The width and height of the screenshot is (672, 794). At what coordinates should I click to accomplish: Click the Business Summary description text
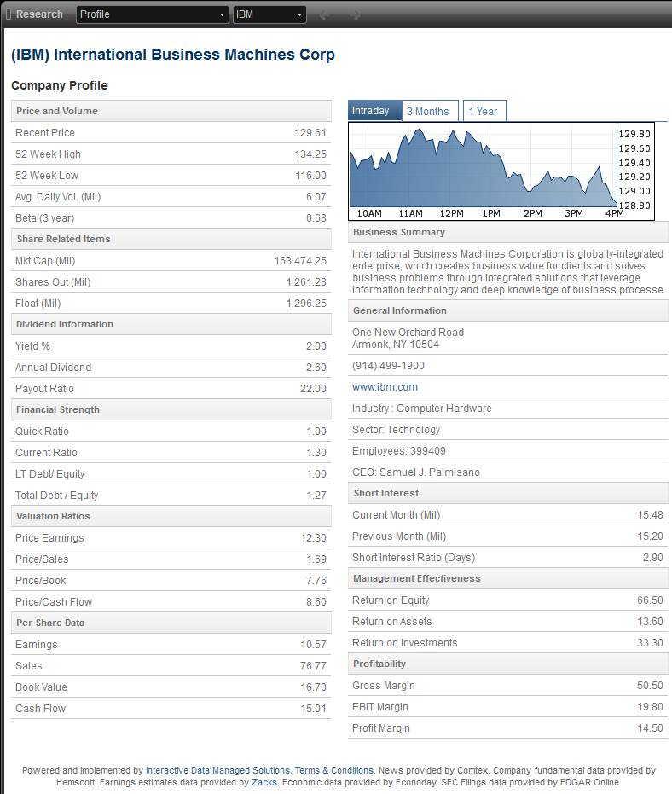(507, 272)
